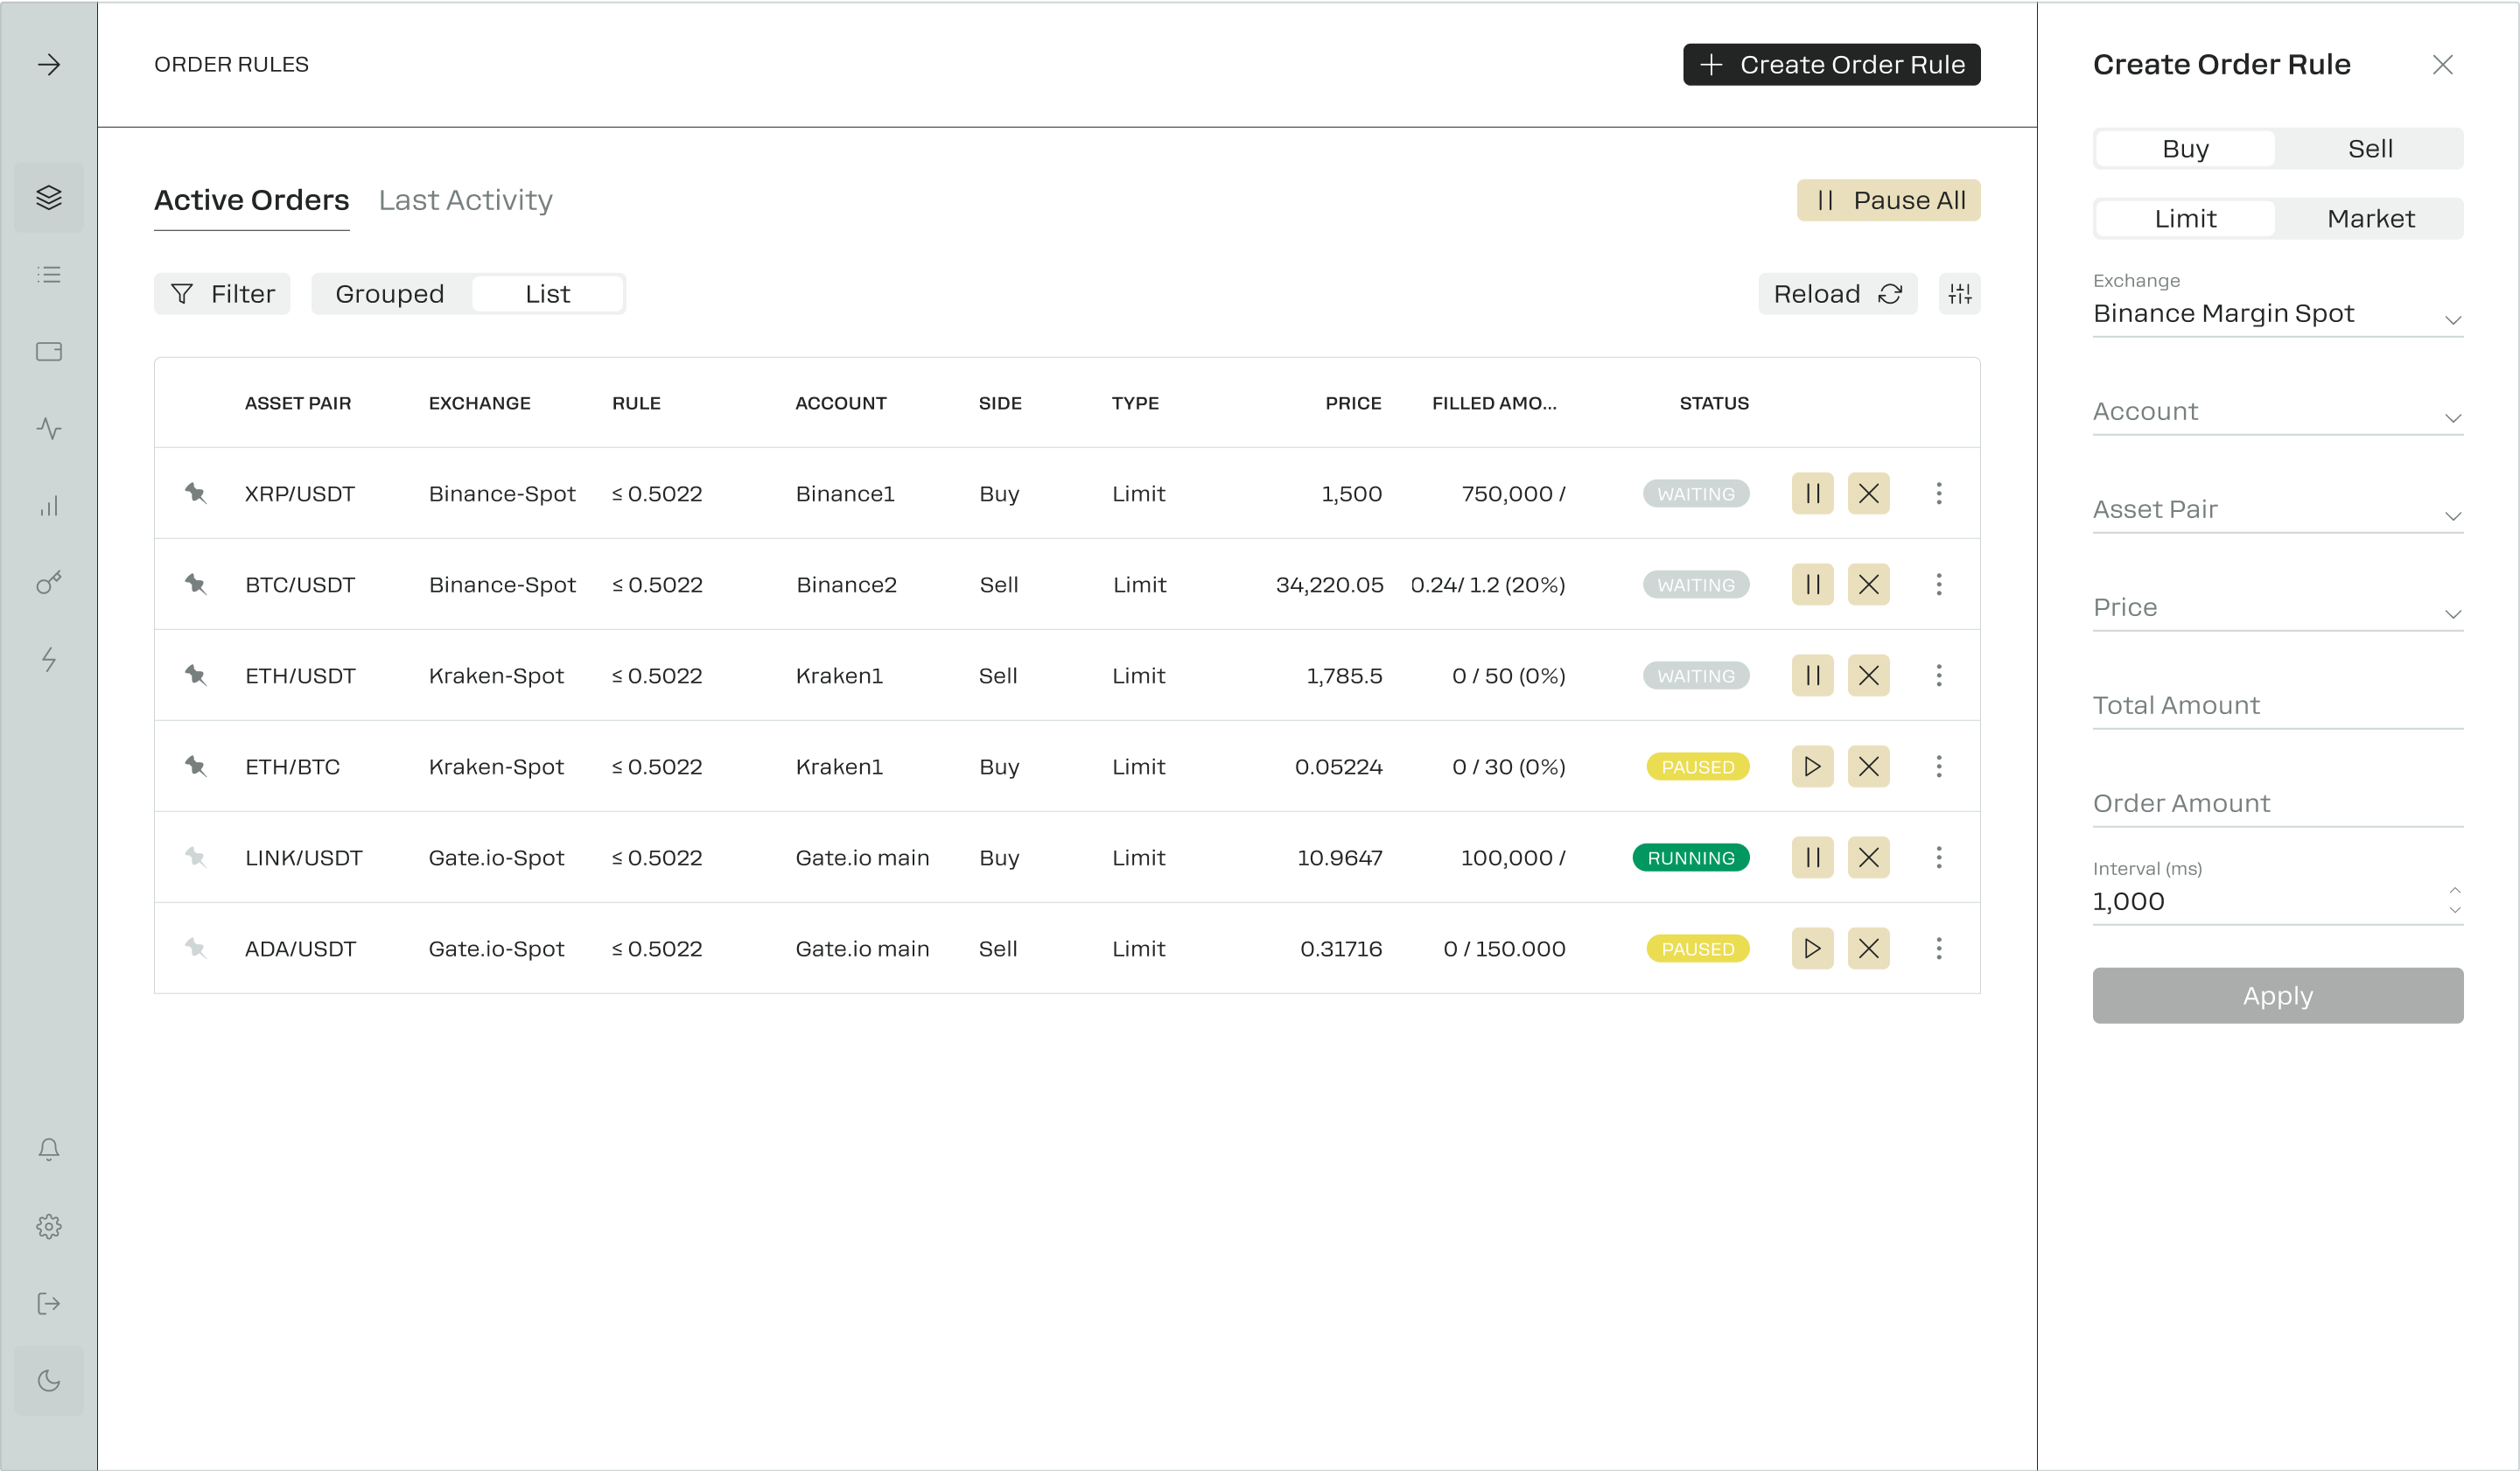The width and height of the screenshot is (2520, 1471).
Task: Increase the Interval value
Action: [2454, 890]
